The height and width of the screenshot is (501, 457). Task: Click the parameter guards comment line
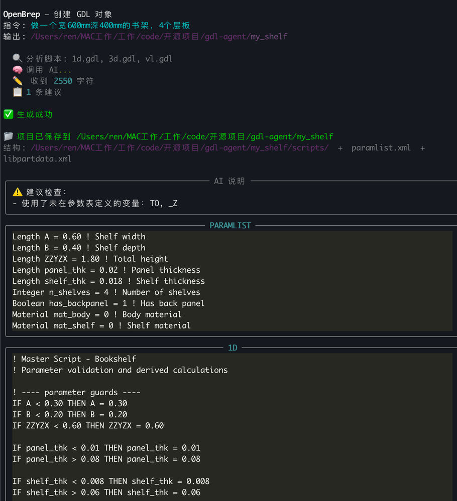pos(76,392)
